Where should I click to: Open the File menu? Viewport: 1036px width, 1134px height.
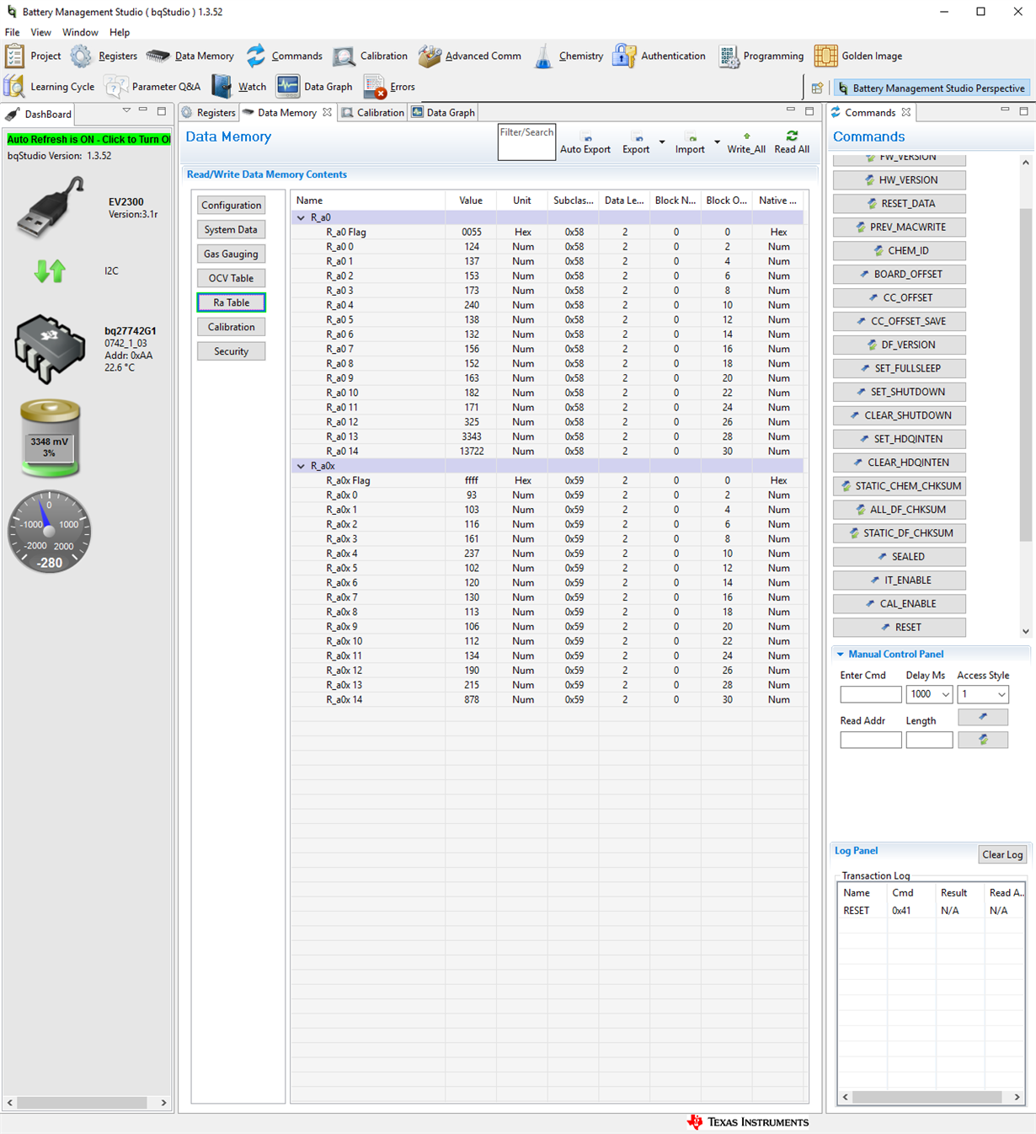13,32
